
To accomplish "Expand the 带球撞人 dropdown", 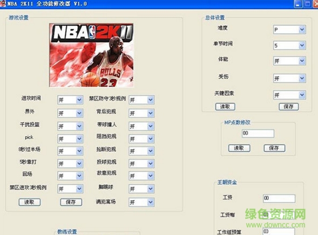I will click(141, 126).
